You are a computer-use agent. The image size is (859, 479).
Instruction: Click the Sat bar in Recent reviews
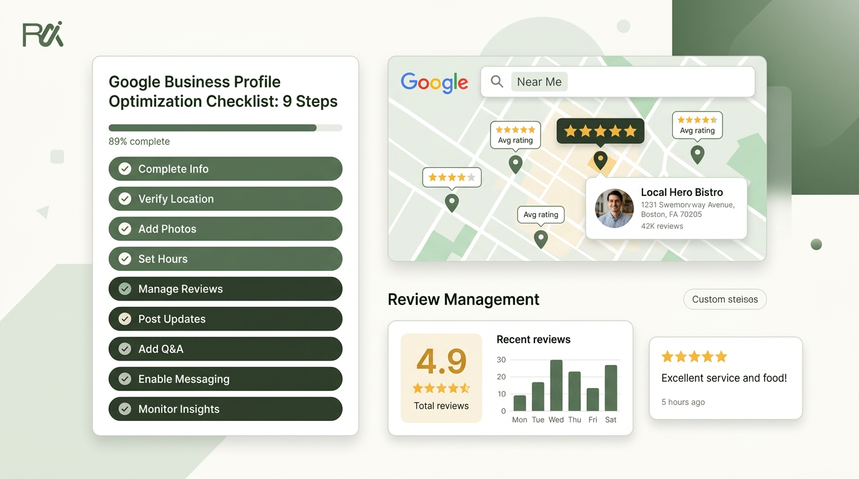[611, 388]
